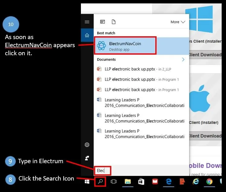Expand the More filters dropdown
226x192 pixels.
(x=178, y=22)
